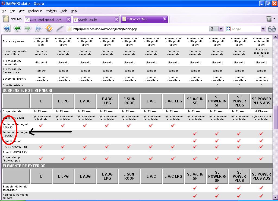Open the Help menu
278x201 pixels.
coord(74,11)
